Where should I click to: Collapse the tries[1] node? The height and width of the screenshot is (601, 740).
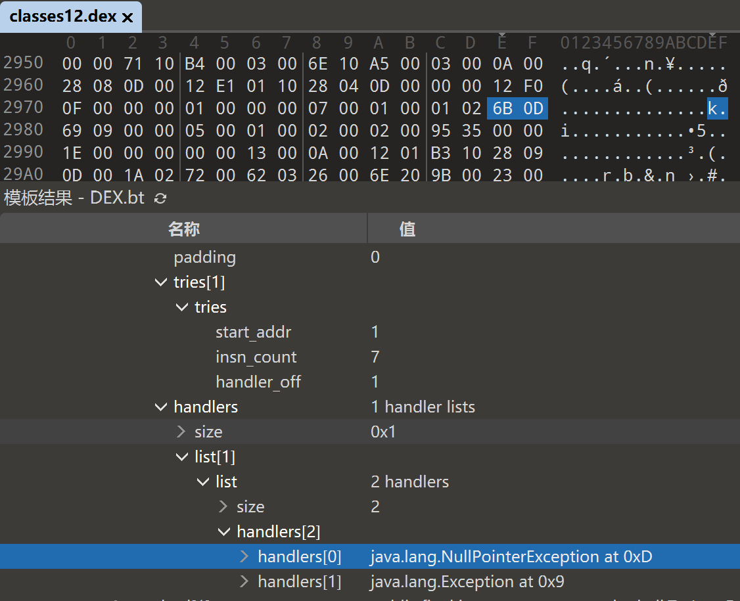click(161, 282)
